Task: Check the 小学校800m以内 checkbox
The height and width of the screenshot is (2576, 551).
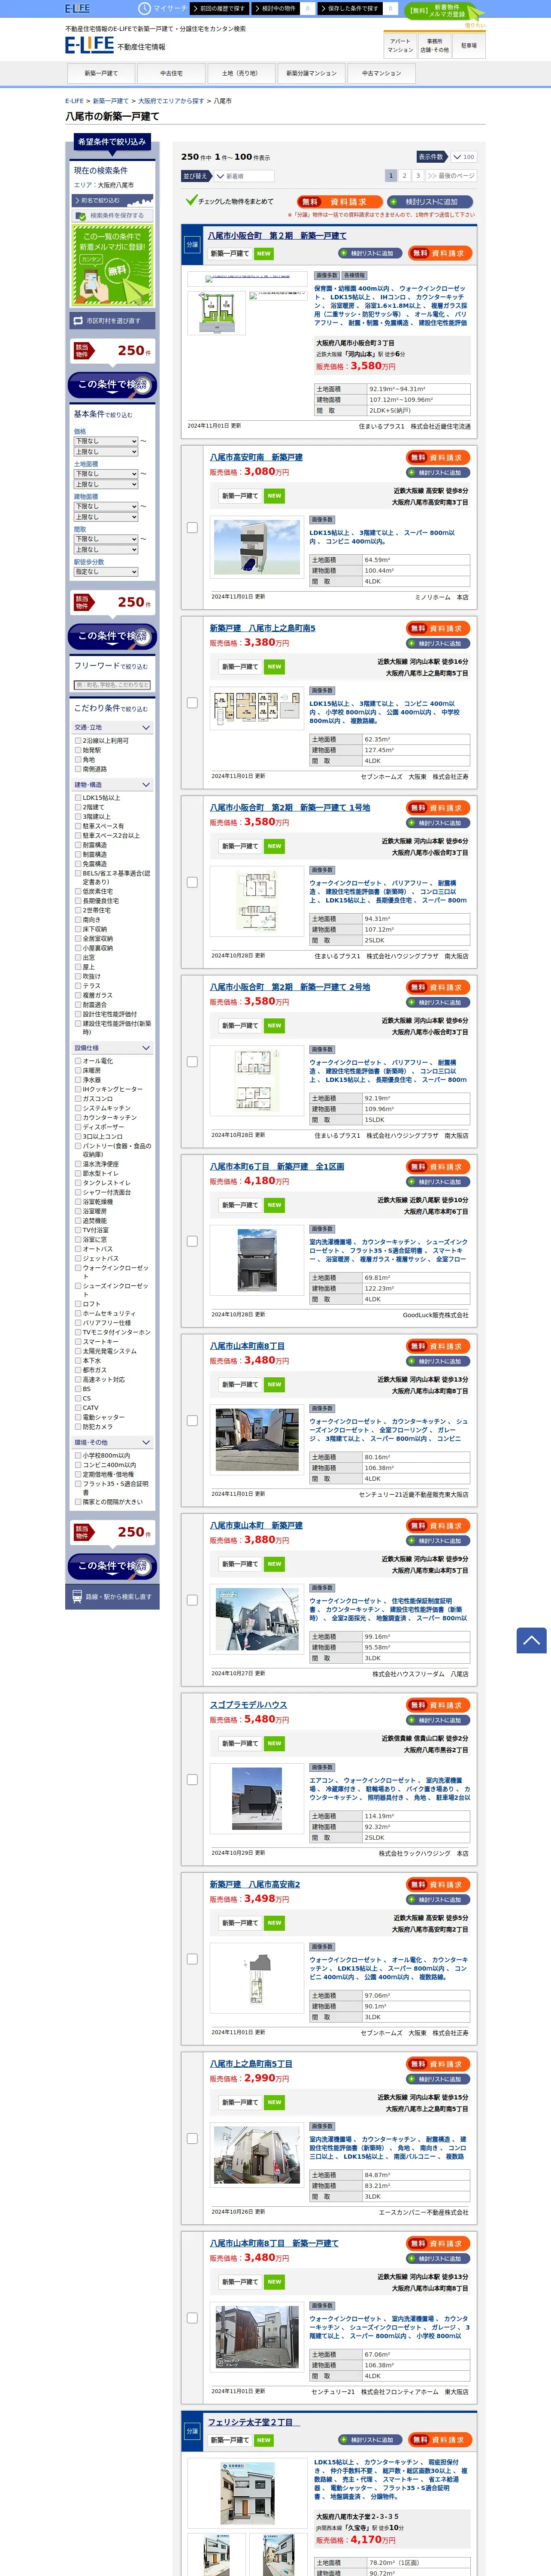Action: tap(78, 1456)
